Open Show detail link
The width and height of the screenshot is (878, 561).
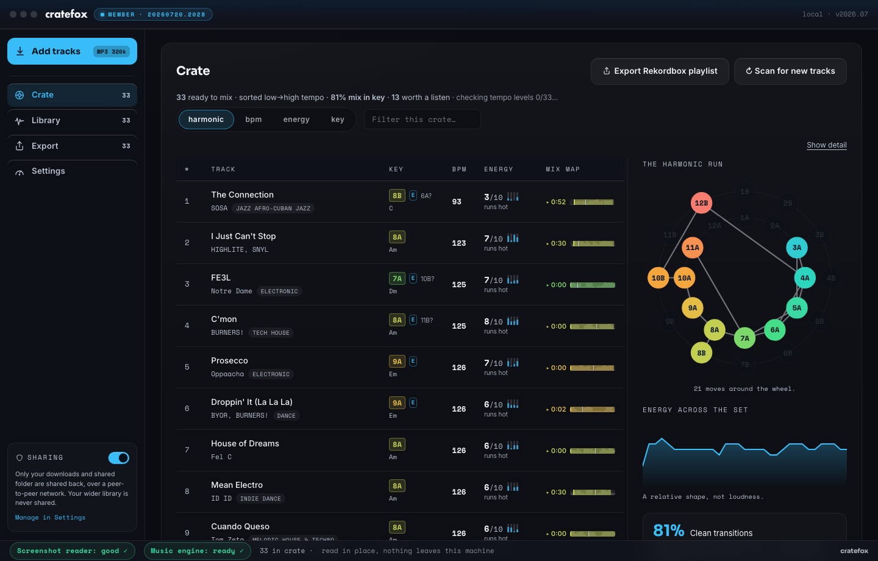826,145
